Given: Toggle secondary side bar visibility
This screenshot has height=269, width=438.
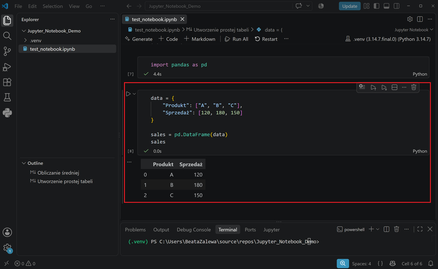Looking at the screenshot, I should pyautogui.click(x=397, y=6).
